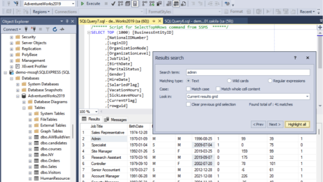Select the Results to Grid toolbar icon
This screenshot has width=323, height=182.
(176, 4)
